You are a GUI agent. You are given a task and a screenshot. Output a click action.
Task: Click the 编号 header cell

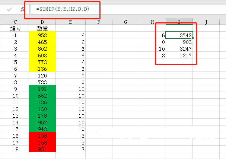[15, 28]
